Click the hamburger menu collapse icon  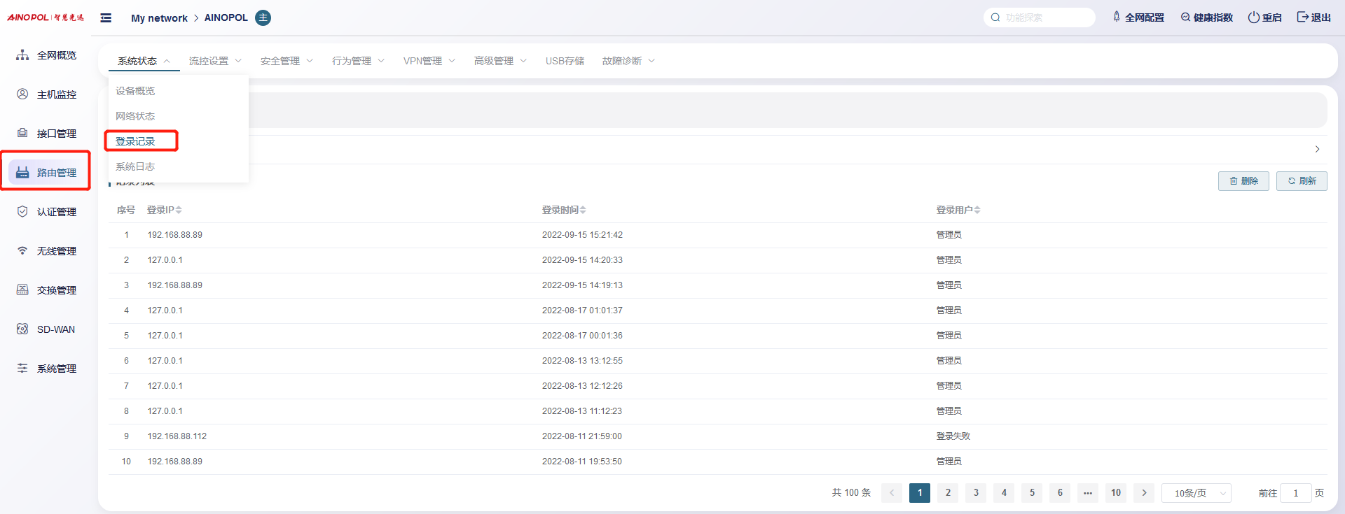[x=106, y=17]
